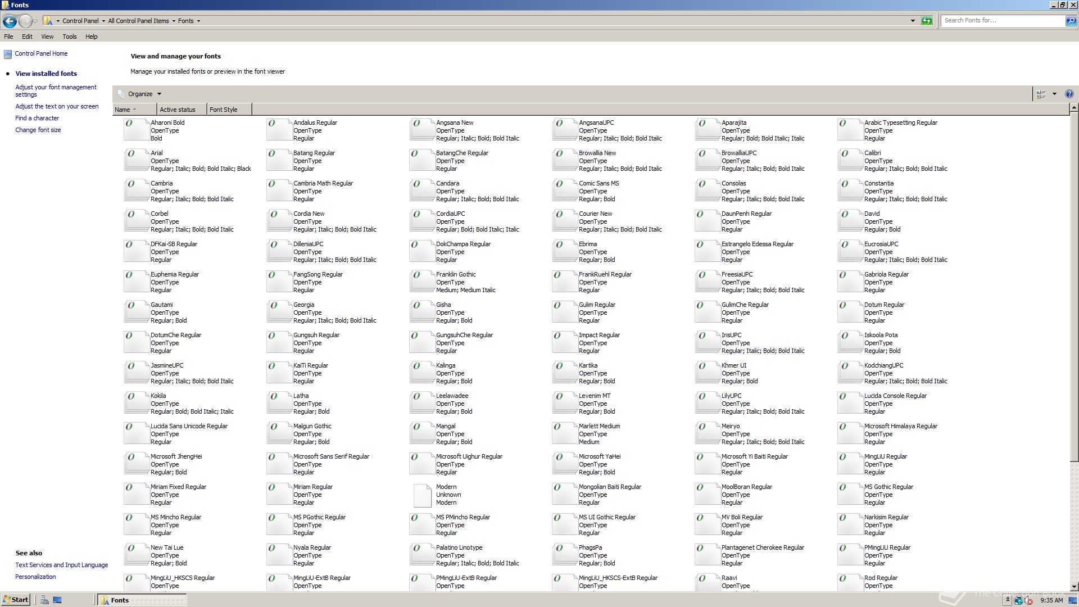Expand All Control Panel Items breadcrumb arrow
Viewport: 1079px width, 607px height.
pos(174,21)
